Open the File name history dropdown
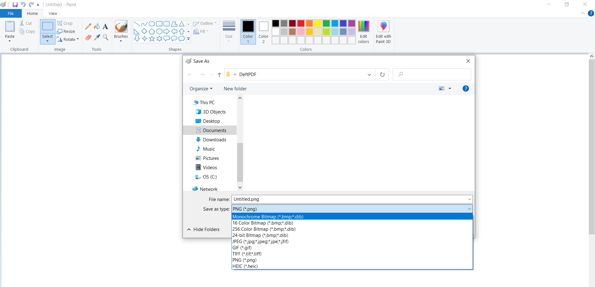The height and width of the screenshot is (287, 595). tap(469, 199)
